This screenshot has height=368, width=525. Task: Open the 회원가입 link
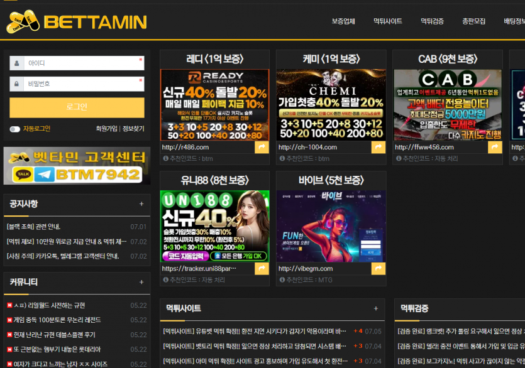point(106,129)
